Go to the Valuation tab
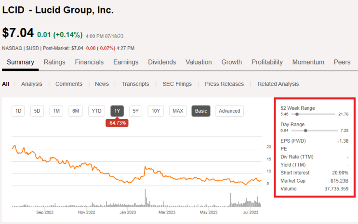 coord(199,62)
